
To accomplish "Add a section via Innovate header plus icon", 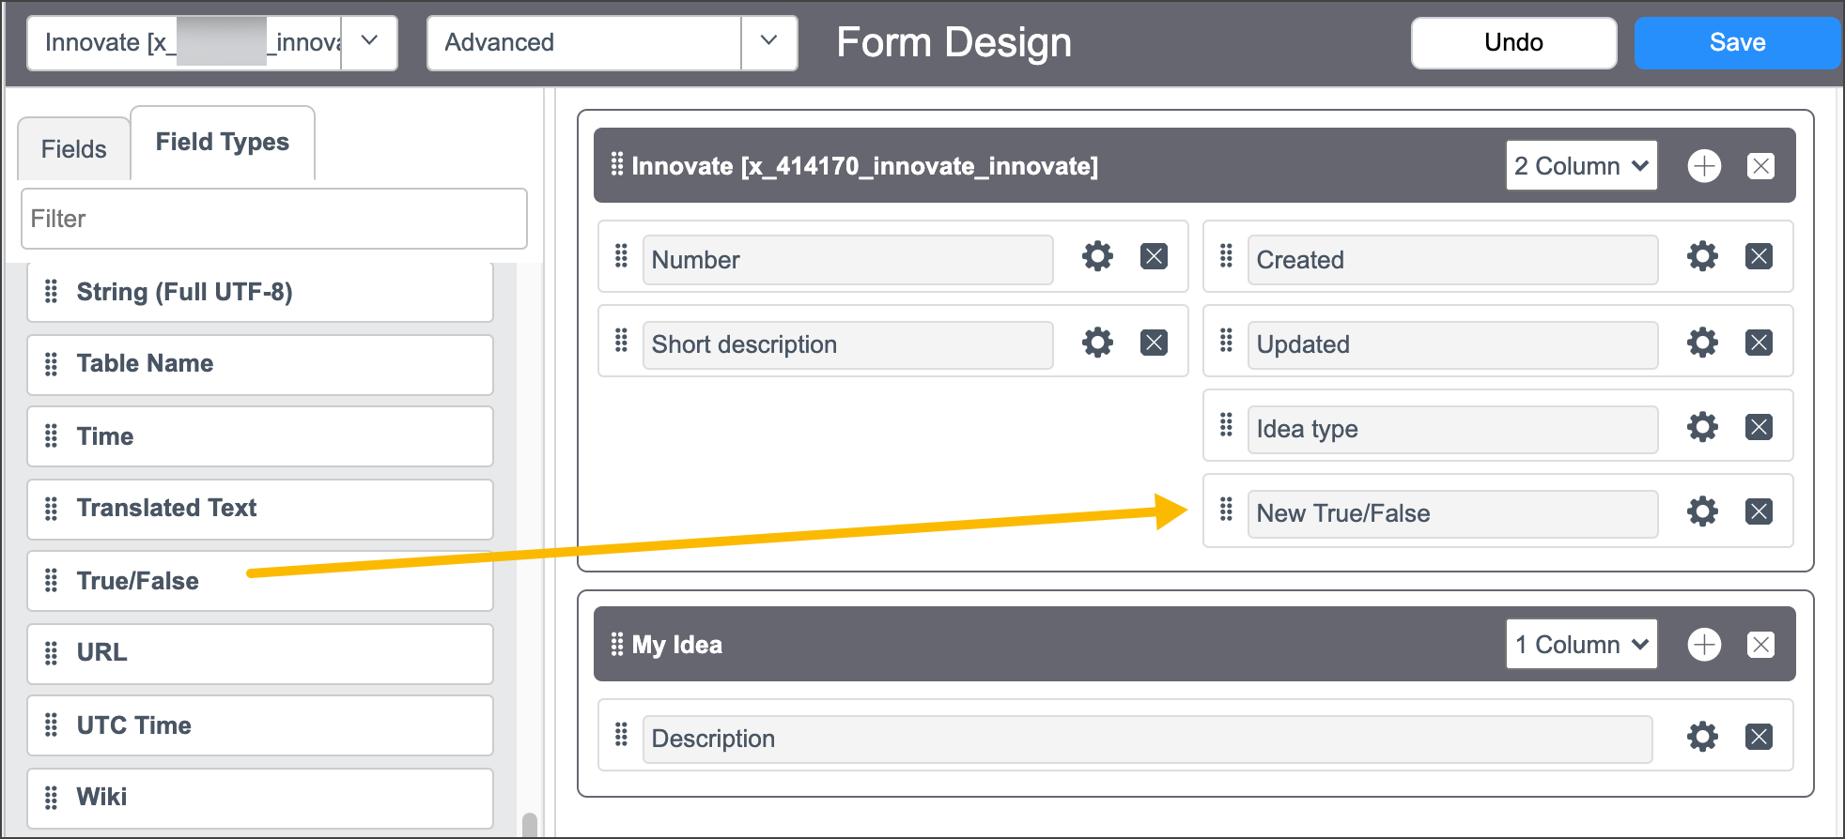I will (x=1704, y=166).
